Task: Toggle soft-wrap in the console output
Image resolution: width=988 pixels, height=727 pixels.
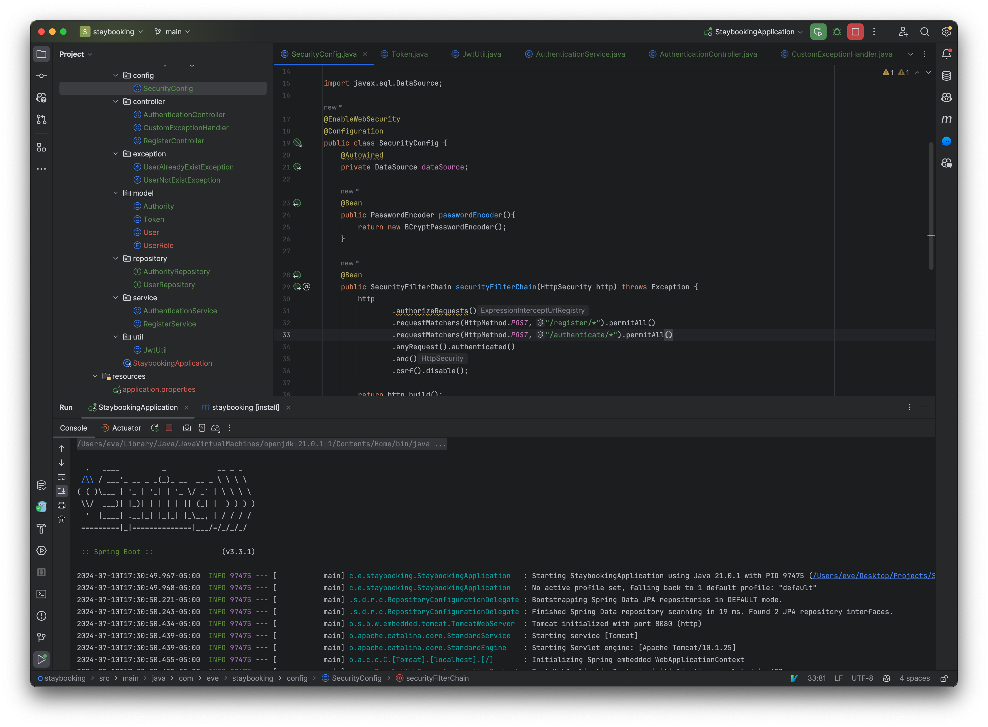Action: [x=61, y=477]
